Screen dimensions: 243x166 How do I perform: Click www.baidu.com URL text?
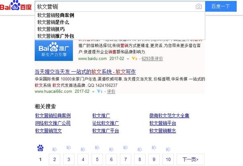pos(92,58)
